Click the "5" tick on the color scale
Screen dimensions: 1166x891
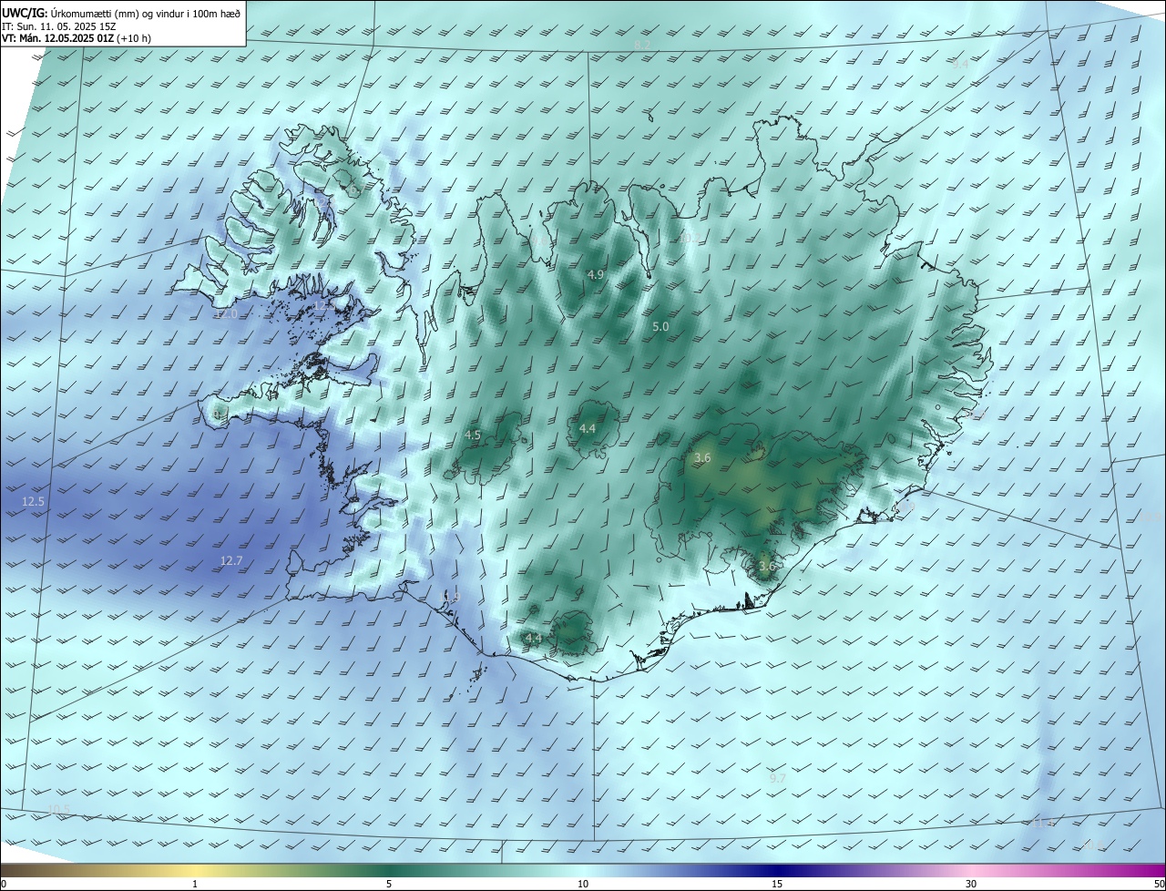click(x=389, y=884)
